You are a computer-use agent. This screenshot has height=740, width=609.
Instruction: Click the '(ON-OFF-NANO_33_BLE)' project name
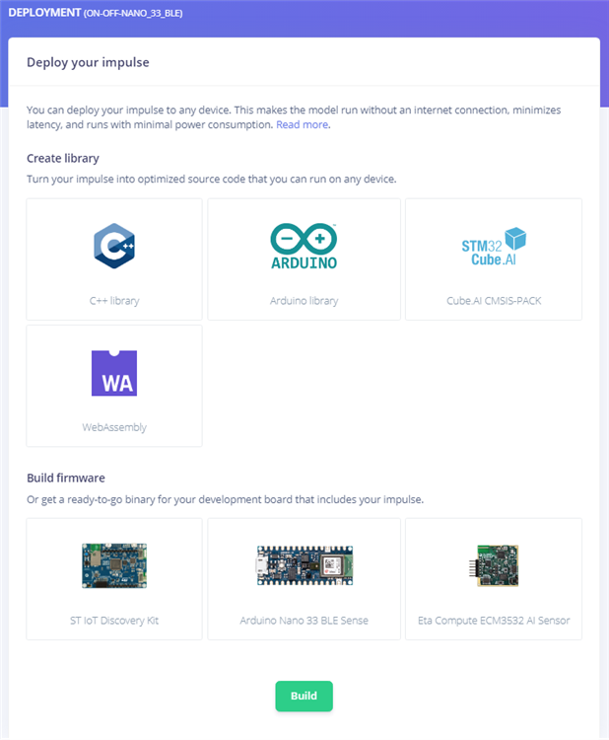pyautogui.click(x=133, y=13)
